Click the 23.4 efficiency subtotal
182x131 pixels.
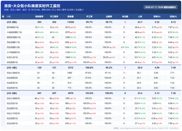(x=140, y=93)
